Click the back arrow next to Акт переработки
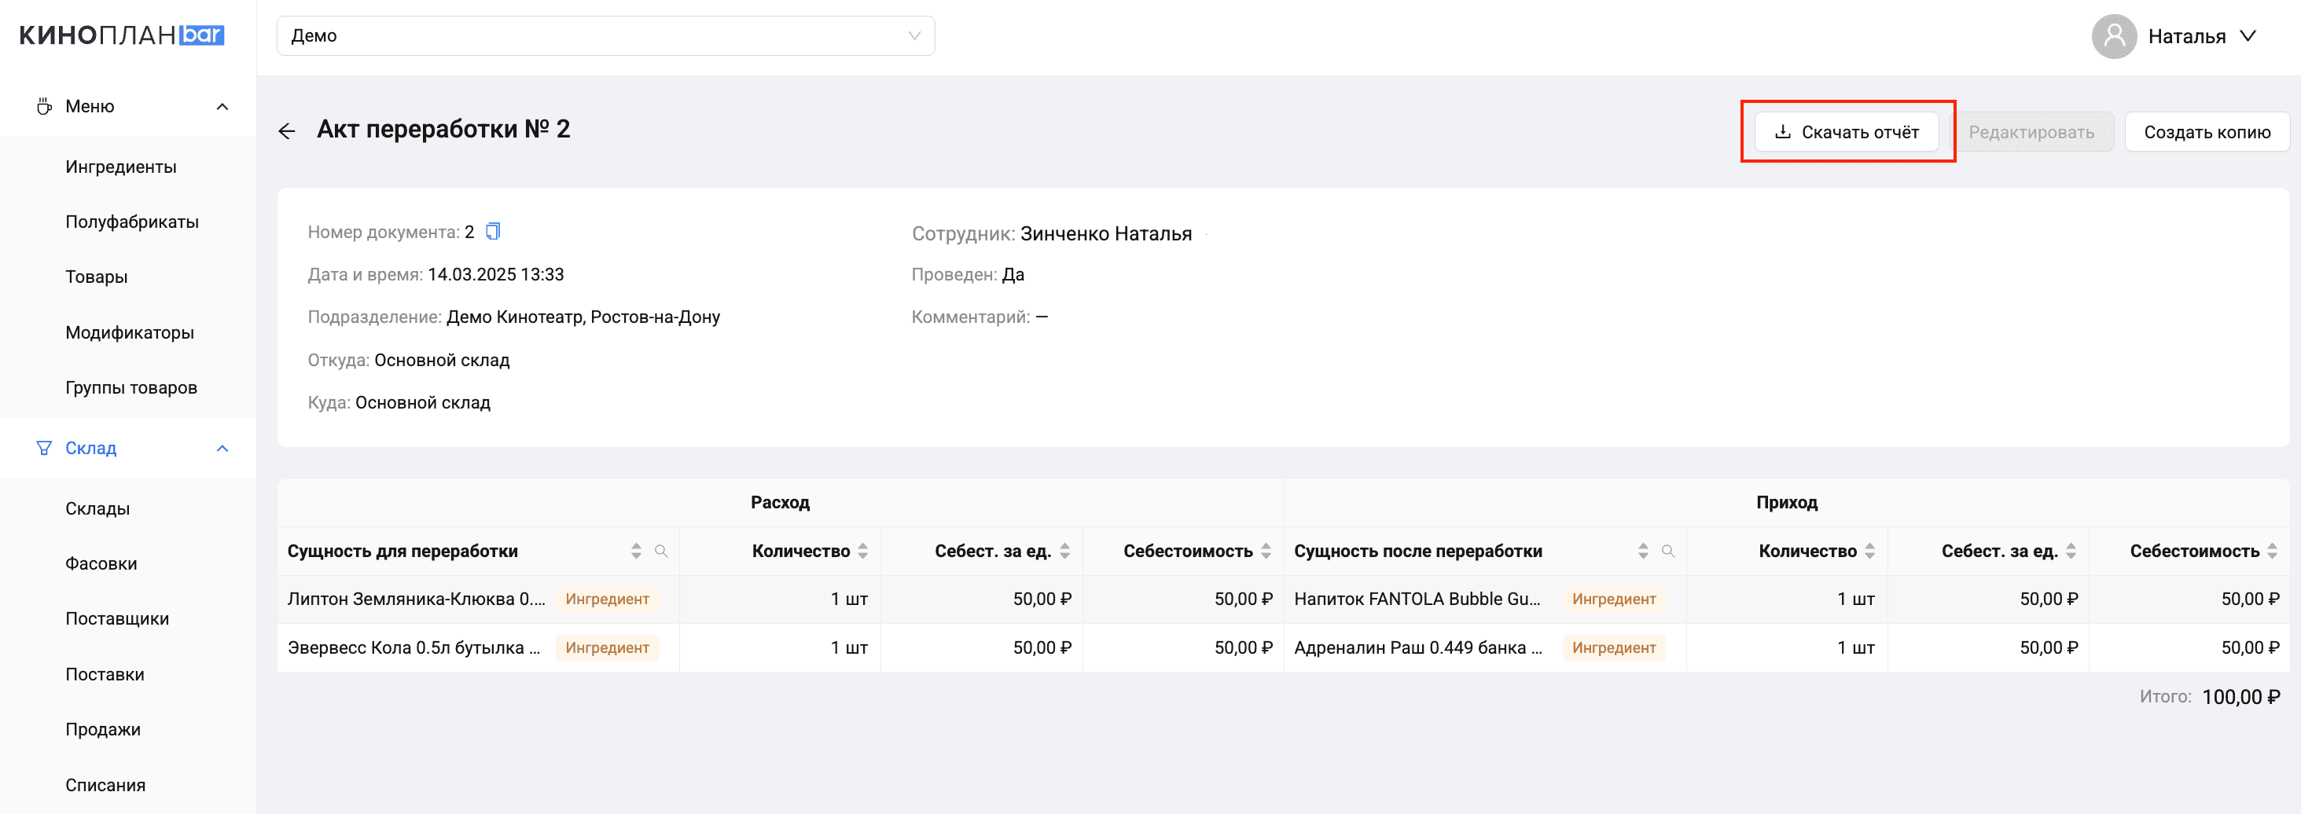Screen dimensions: 2301x814 coord(287,131)
